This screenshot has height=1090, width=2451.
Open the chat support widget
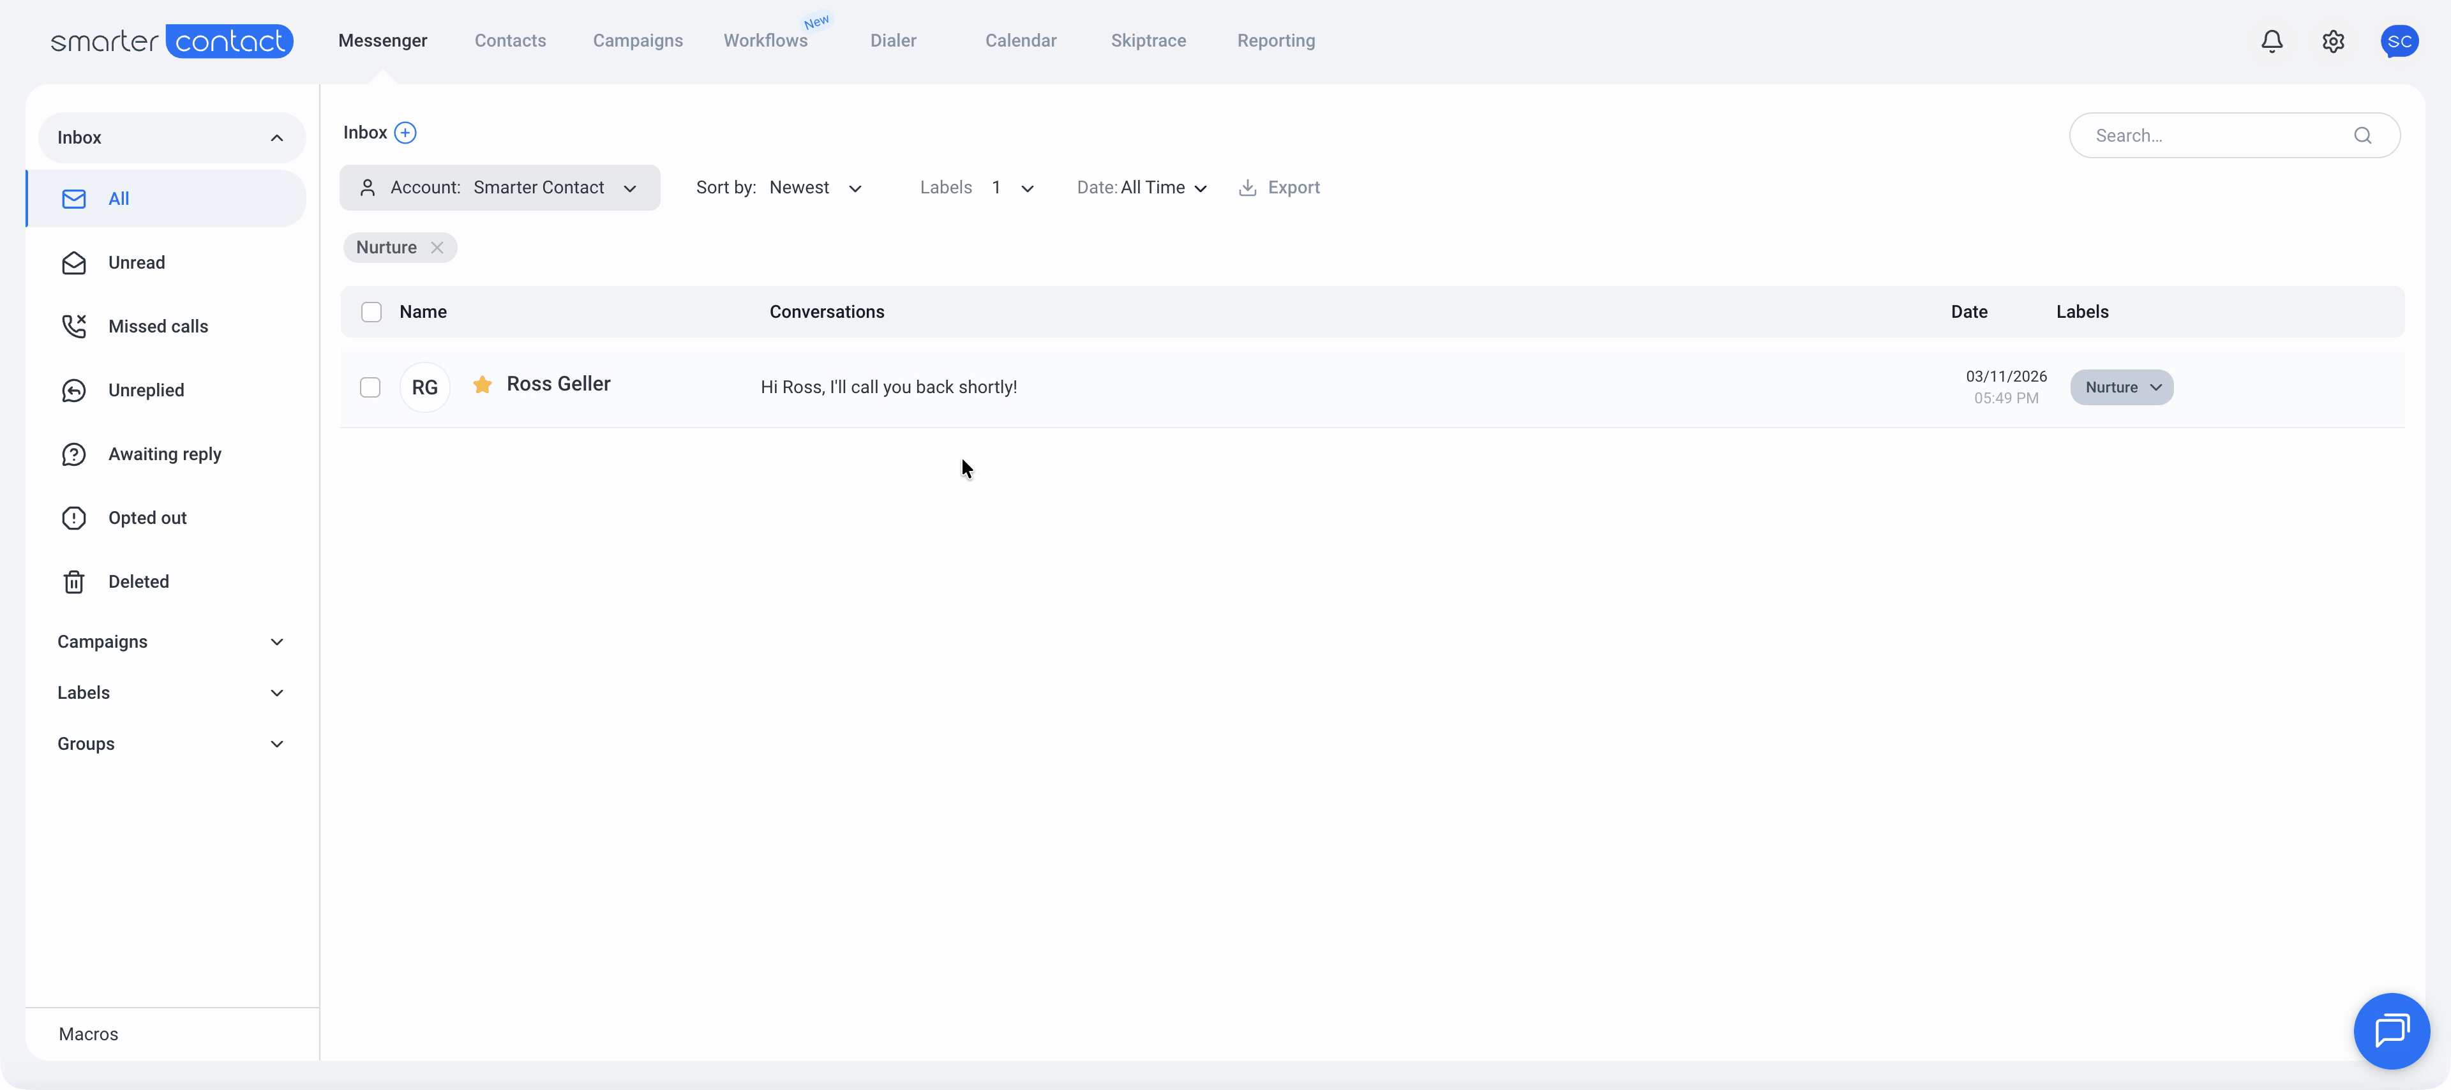[2391, 1030]
